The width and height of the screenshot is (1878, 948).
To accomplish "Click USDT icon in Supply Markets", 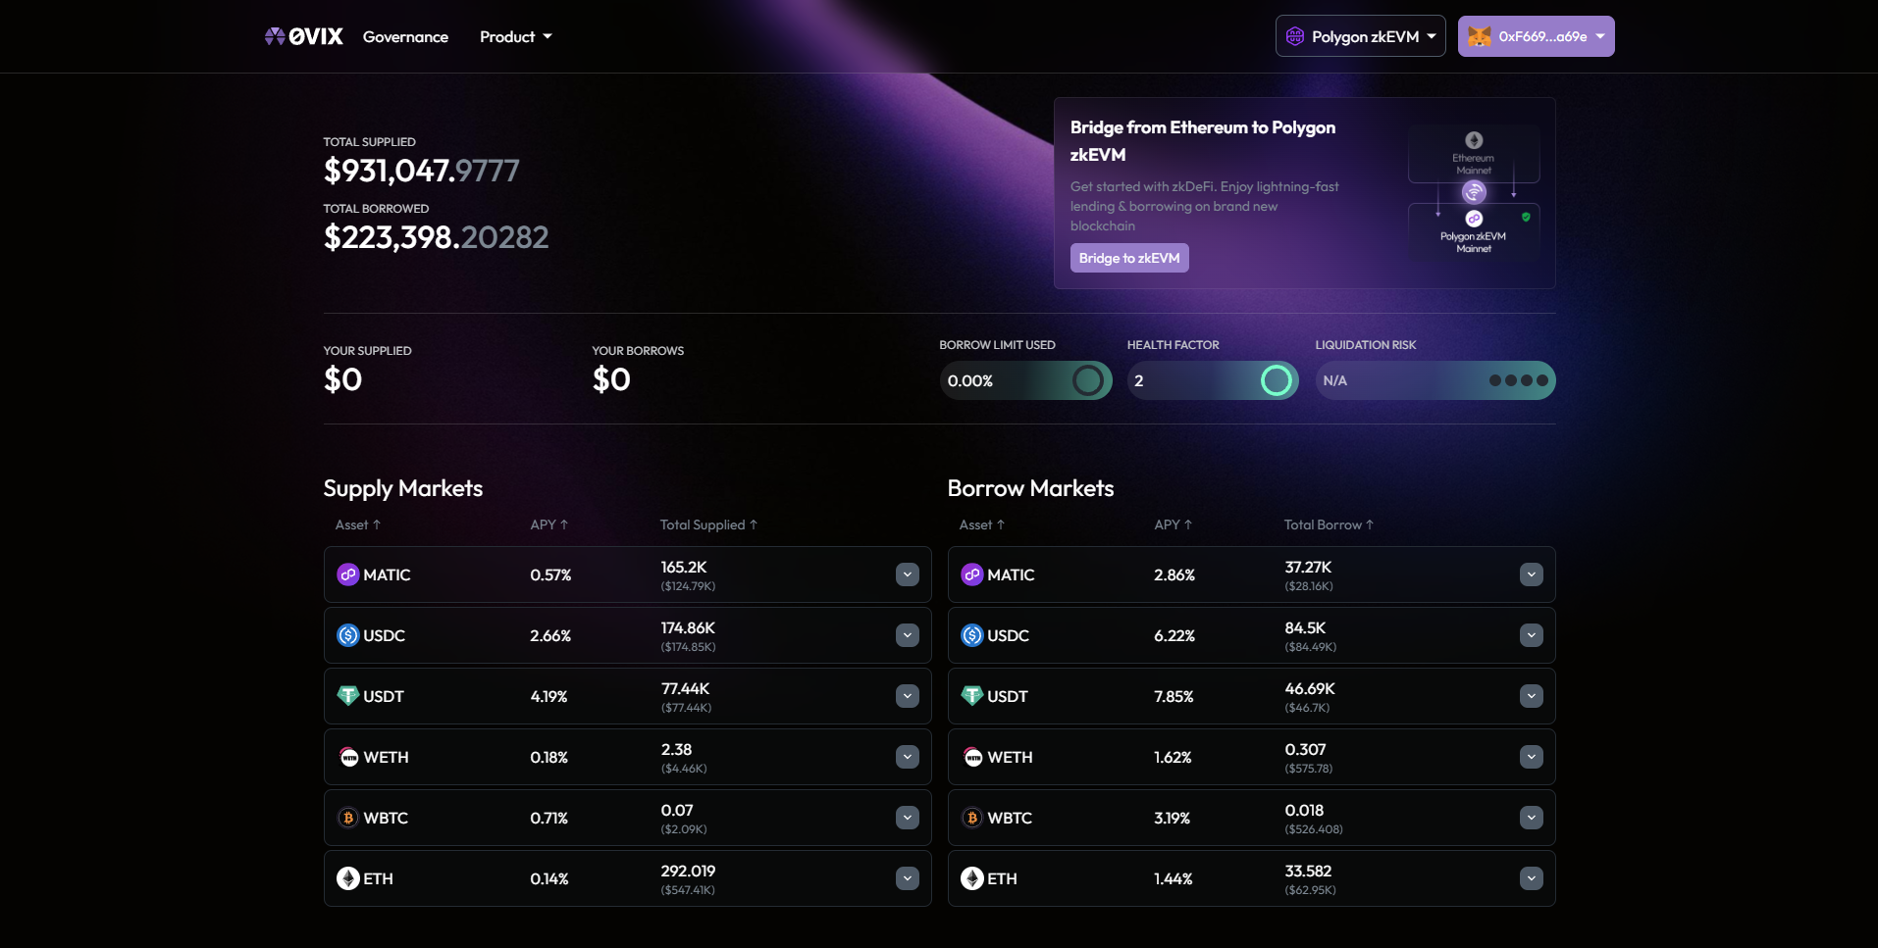I will click(348, 696).
